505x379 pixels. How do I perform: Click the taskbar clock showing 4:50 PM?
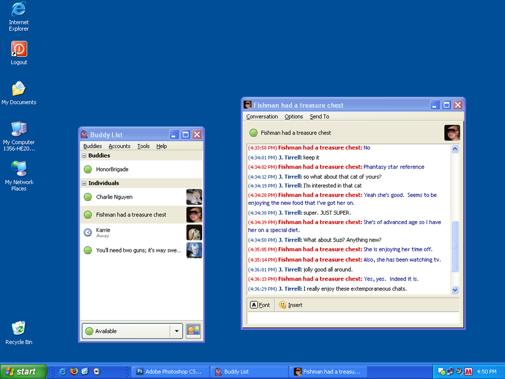coord(486,371)
